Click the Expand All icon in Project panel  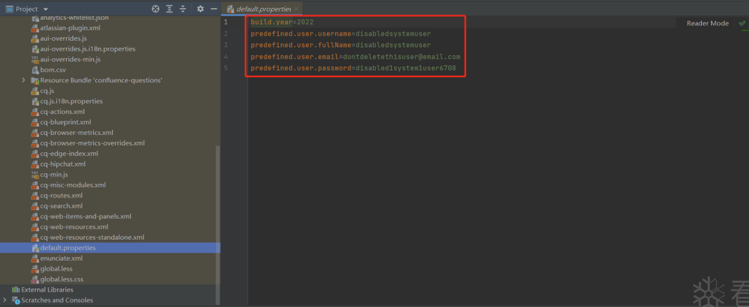coord(169,9)
